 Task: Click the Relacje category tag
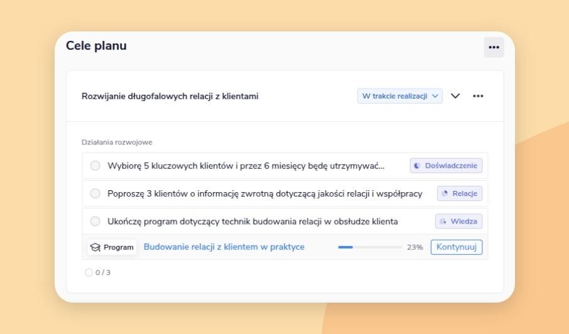[460, 193]
